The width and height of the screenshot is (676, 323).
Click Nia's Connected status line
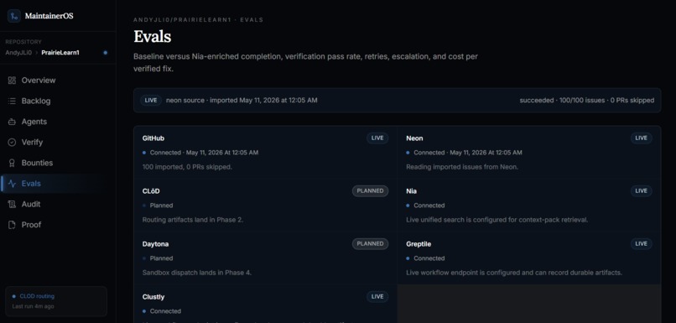pyautogui.click(x=425, y=206)
